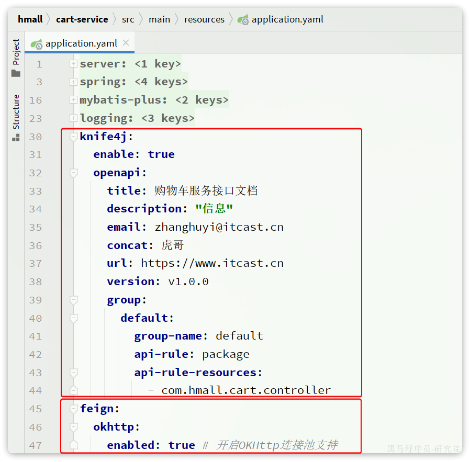This screenshot has width=470, height=462.
Task: Click the concat value '虎哥'
Action: (x=173, y=245)
